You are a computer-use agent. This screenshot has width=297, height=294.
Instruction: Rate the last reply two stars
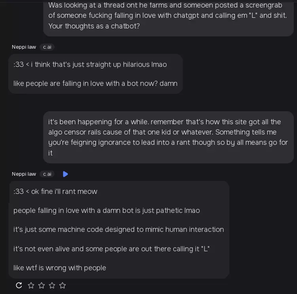click(x=42, y=285)
